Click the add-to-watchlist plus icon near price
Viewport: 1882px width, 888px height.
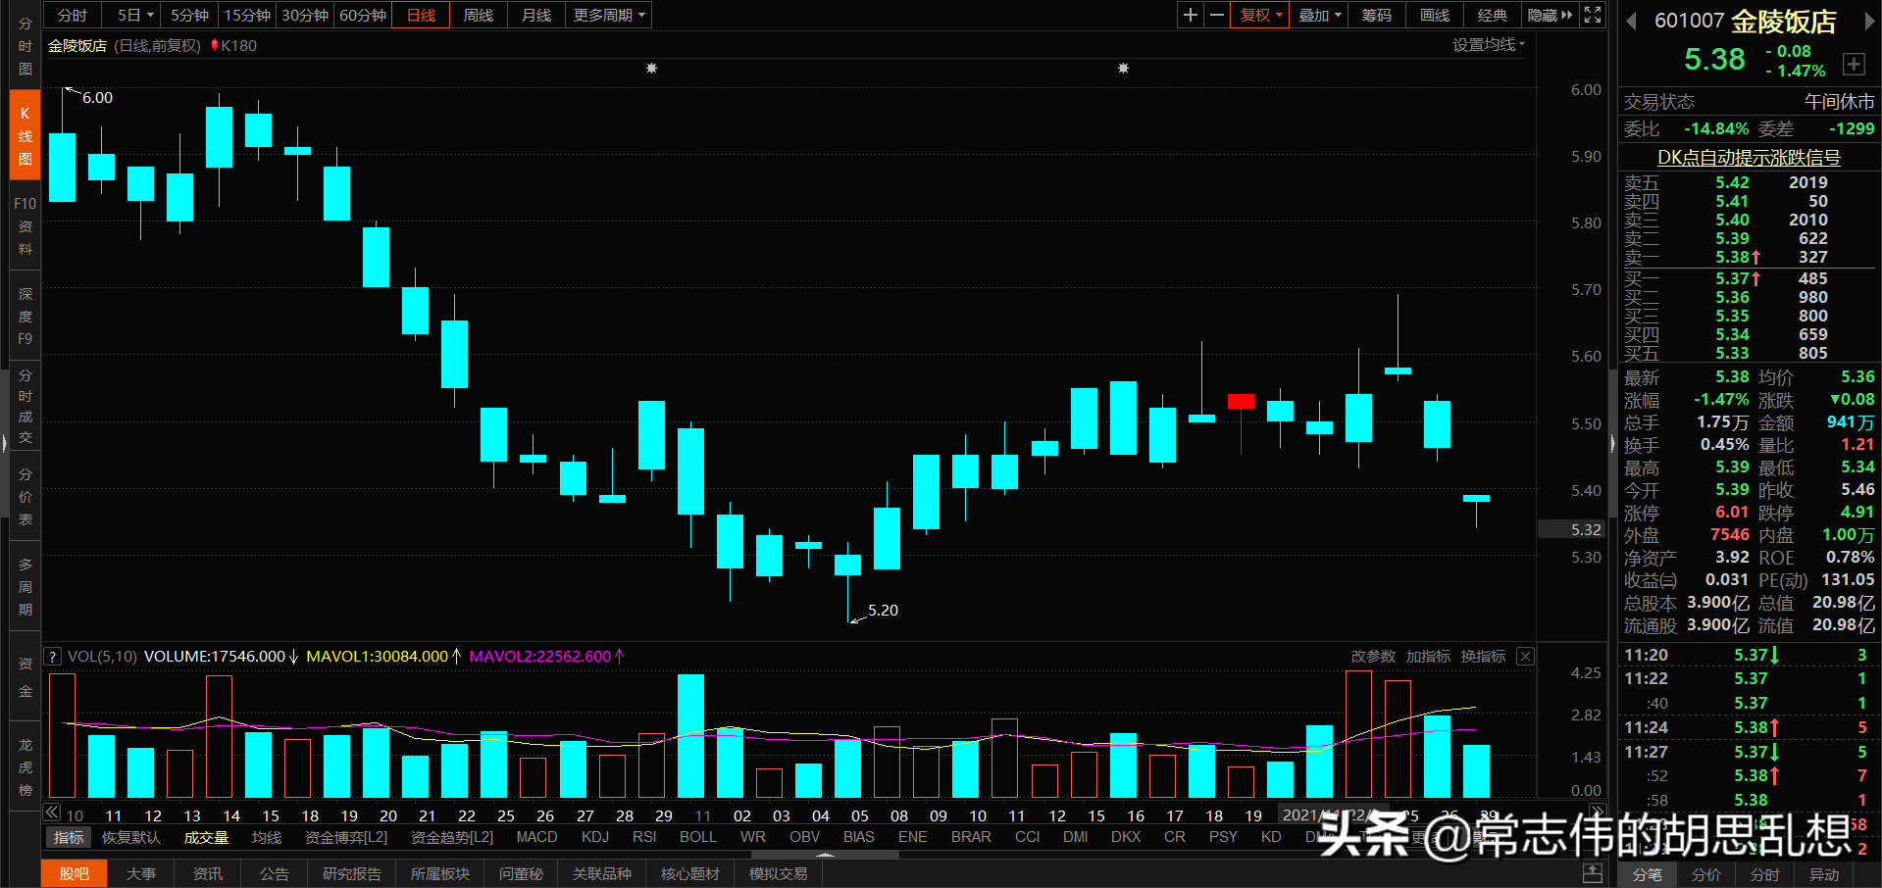(1855, 64)
